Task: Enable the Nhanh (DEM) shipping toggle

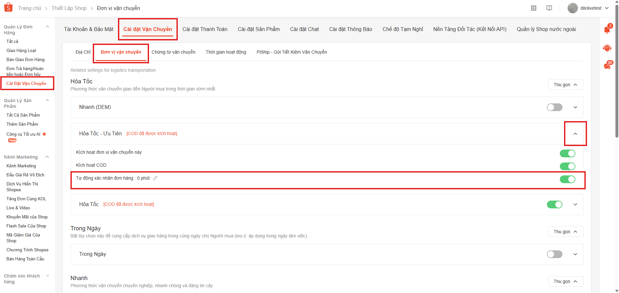Action: pyautogui.click(x=554, y=107)
